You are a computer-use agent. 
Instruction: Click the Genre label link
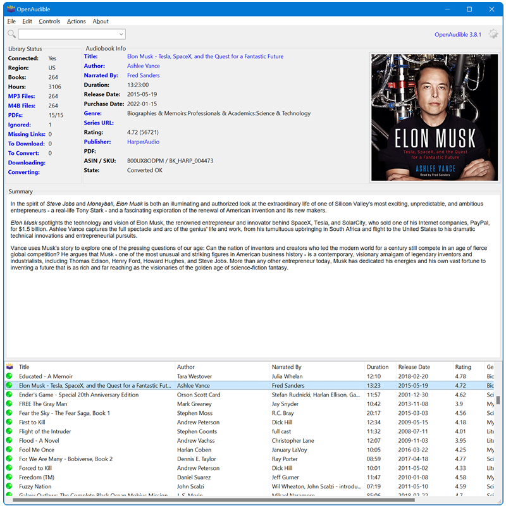[x=92, y=113]
